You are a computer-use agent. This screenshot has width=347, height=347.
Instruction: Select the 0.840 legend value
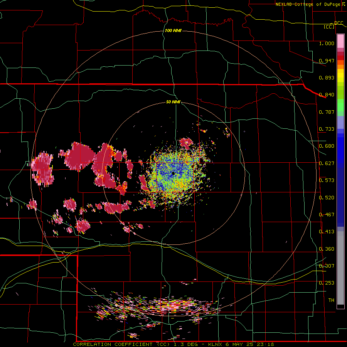(x=327, y=95)
